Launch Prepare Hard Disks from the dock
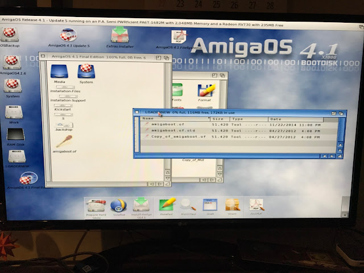364x273 pixels. point(96,205)
